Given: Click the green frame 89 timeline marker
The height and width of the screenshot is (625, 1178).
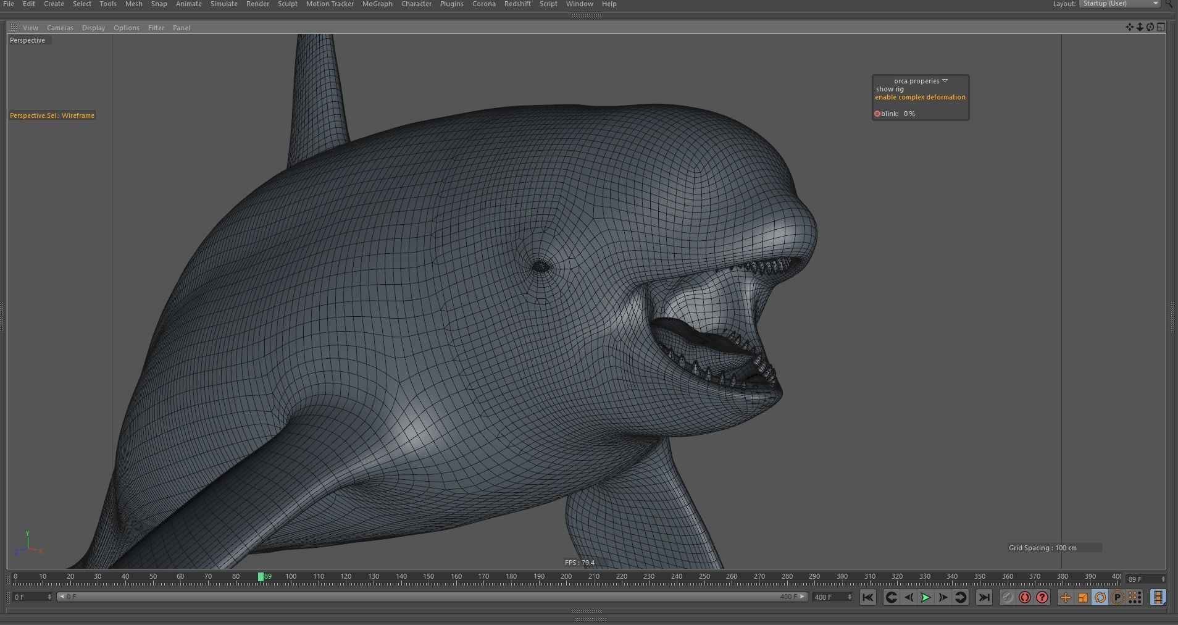Looking at the screenshot, I should coord(261,577).
